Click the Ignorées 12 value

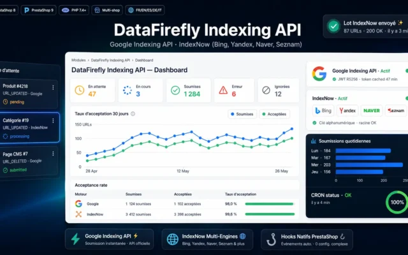[x=278, y=94]
